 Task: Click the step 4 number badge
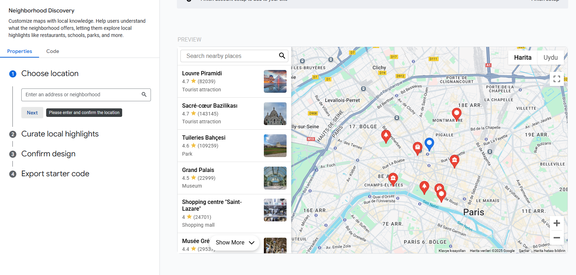coord(13,174)
